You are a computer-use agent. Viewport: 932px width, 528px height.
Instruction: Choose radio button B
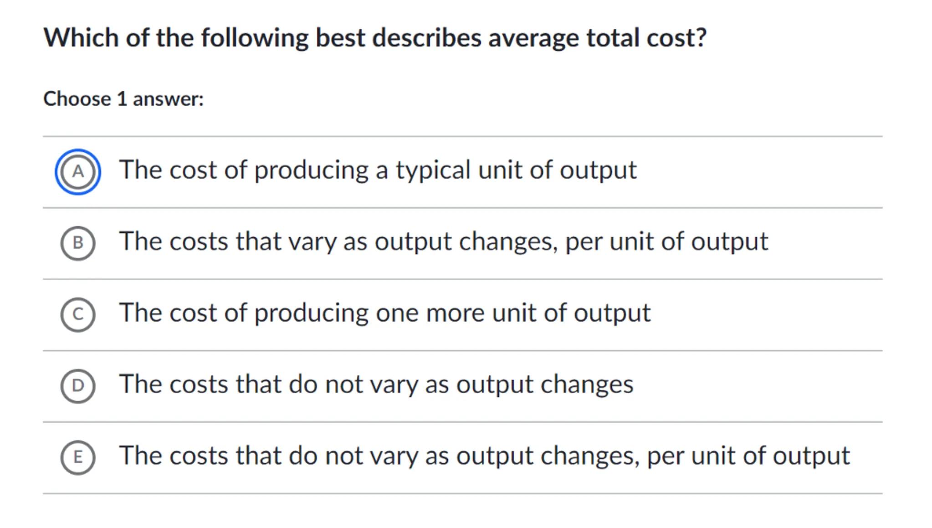coord(78,243)
